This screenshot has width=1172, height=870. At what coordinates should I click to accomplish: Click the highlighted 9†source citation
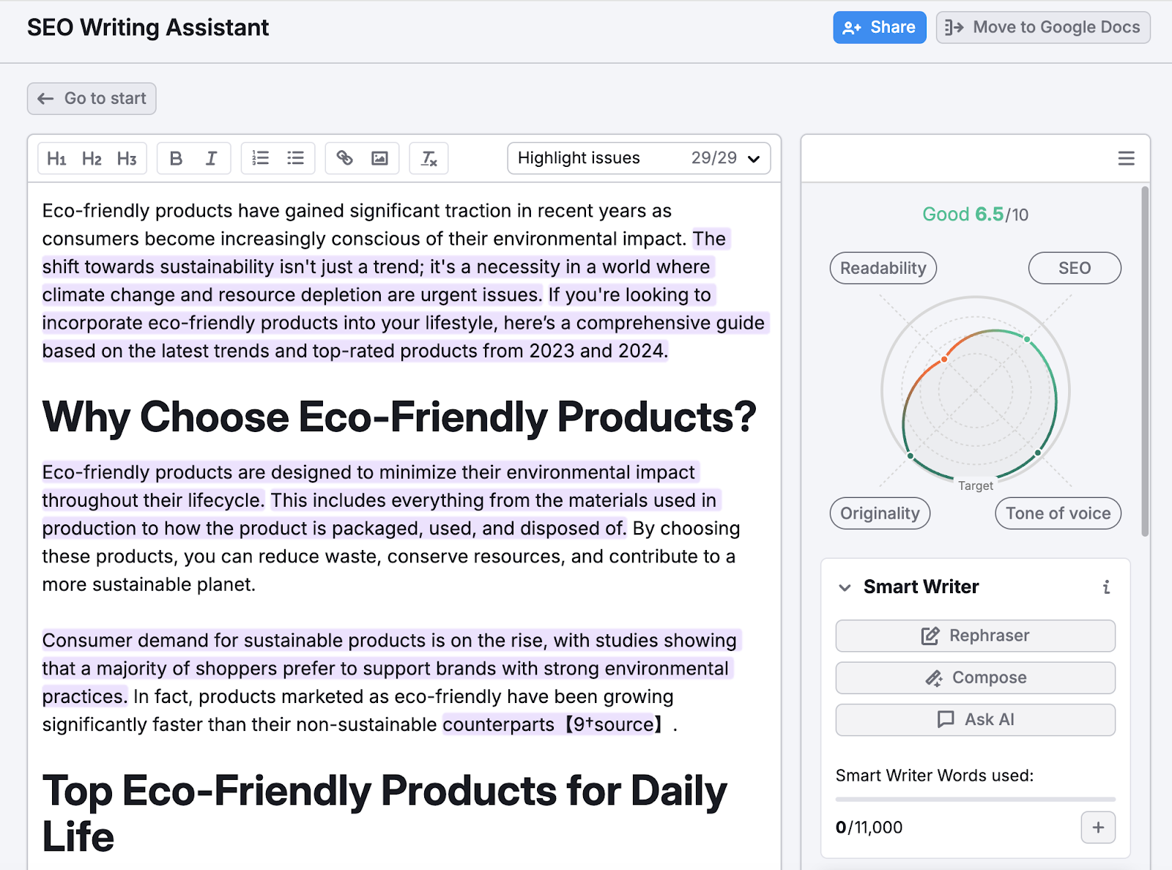tap(614, 725)
